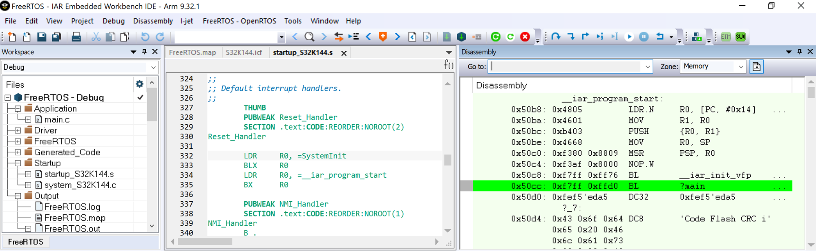816x251 pixels.
Task: Open the Project menu
Action: 82,21
